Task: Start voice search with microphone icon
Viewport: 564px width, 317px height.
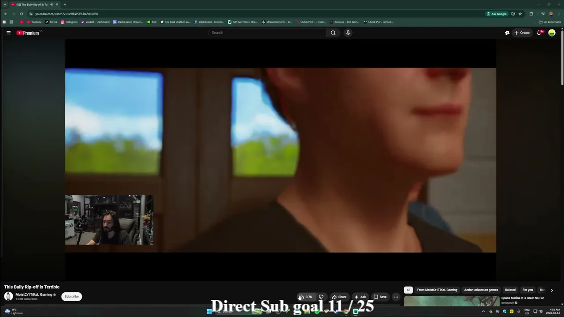Action: 348,33
